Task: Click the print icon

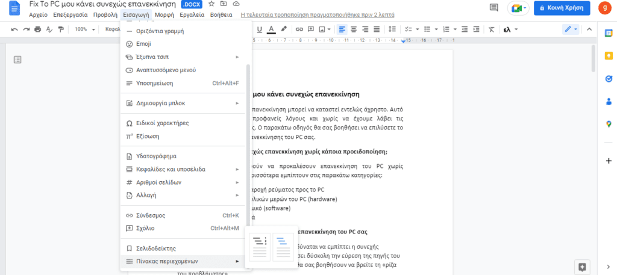Action: coord(38,29)
